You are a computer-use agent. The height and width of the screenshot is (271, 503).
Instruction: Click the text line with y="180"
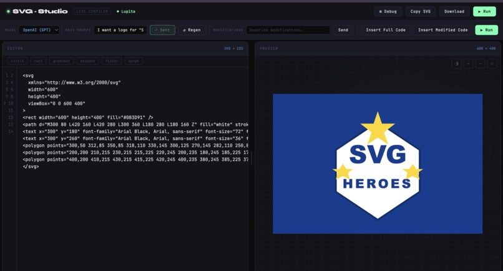point(135,131)
